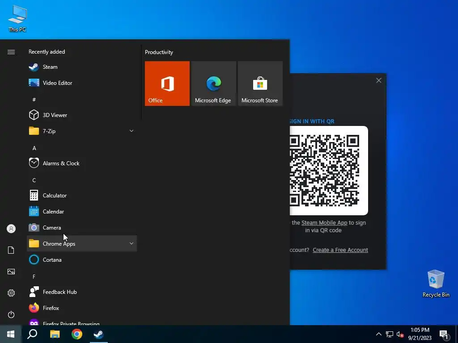Click the A letter header in app list
This screenshot has width=458, height=343.
pos(34,148)
